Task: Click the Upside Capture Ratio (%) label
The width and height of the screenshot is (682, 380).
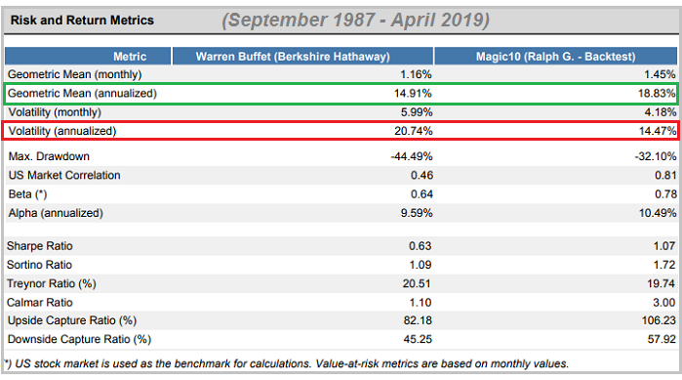Action: point(72,320)
